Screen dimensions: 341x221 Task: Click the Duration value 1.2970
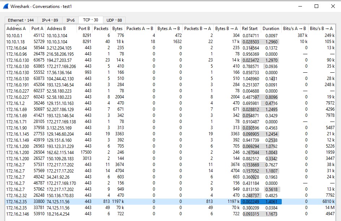[x=271, y=60]
